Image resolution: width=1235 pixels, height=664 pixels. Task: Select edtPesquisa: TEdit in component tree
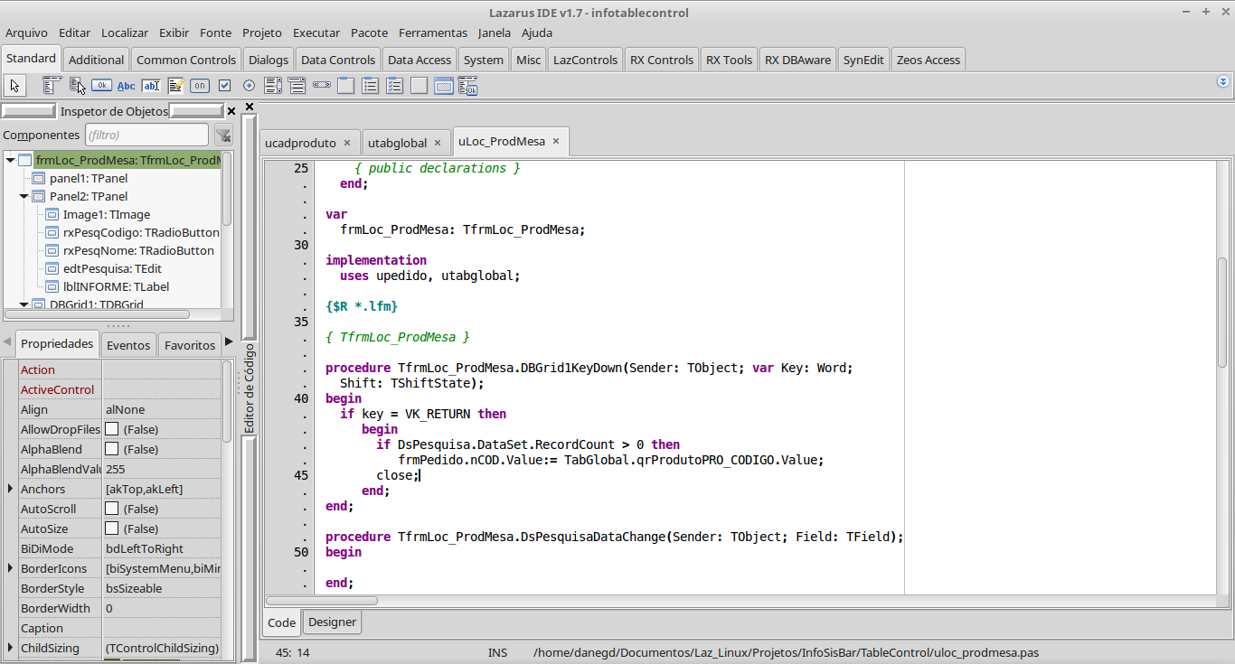coord(112,268)
